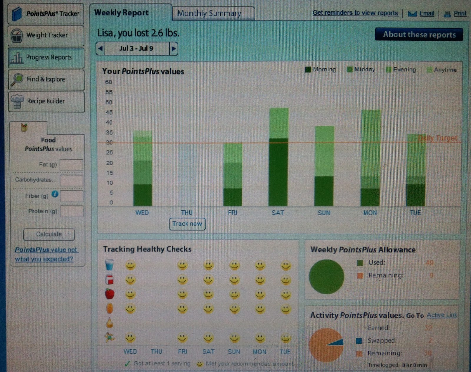Image resolution: width=471 pixels, height=372 pixels.
Task: Click the Protein (g) input field
Action: pyautogui.click(x=72, y=211)
